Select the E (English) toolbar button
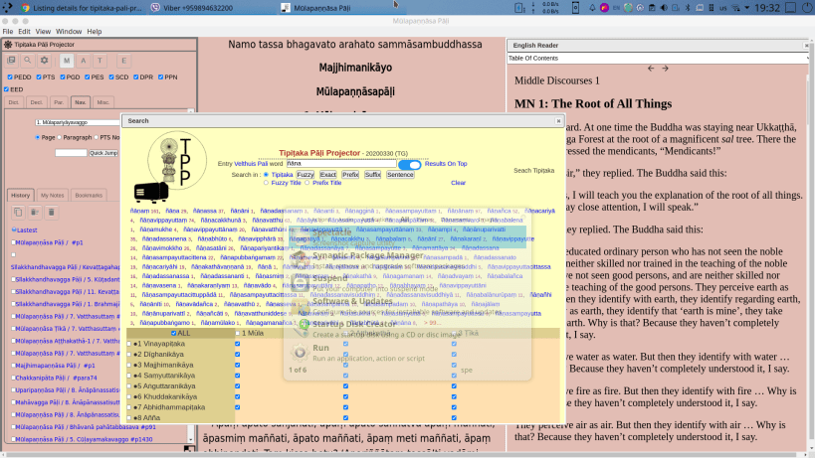 tap(123, 61)
